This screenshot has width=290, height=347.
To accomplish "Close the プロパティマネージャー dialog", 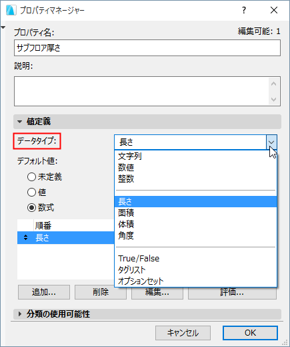I will click(x=274, y=10).
